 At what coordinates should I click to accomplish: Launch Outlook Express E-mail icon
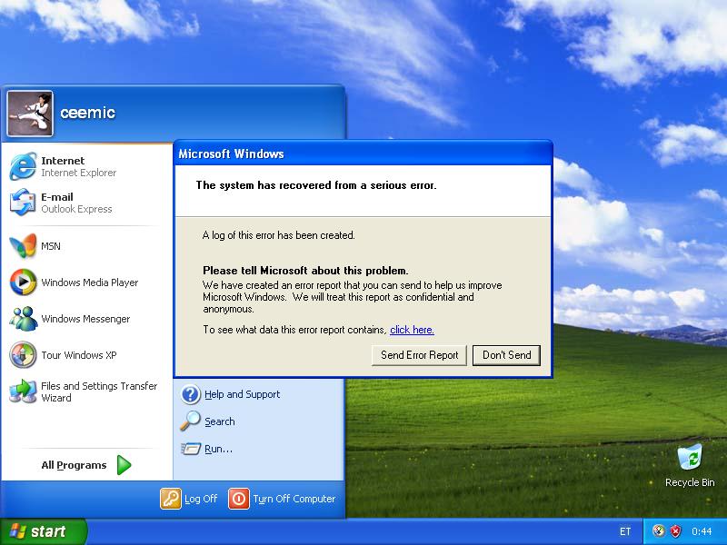[x=23, y=203]
